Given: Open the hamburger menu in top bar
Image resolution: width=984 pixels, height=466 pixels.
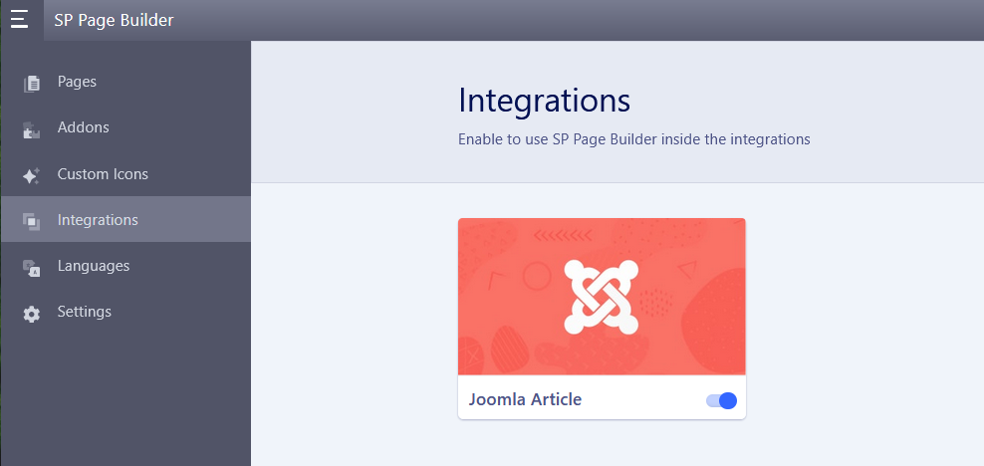Looking at the screenshot, I should [19, 20].
